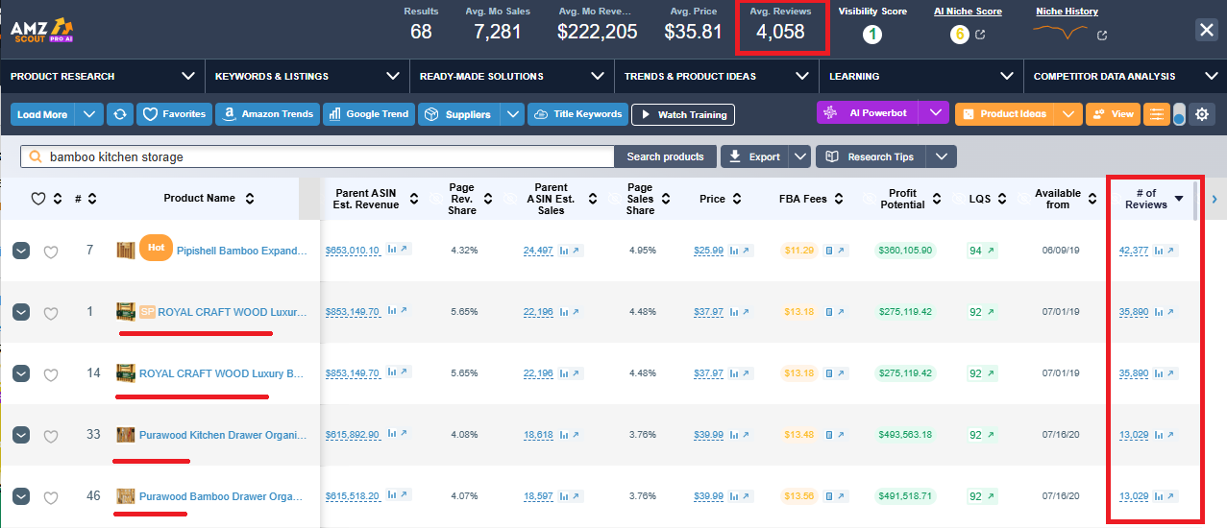Favorite ROYAL CRAFT WOOD row 14 heart

[51, 374]
